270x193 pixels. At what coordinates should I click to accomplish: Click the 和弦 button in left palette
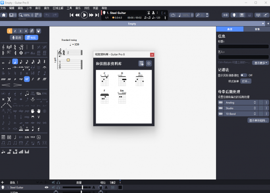coord(31,38)
